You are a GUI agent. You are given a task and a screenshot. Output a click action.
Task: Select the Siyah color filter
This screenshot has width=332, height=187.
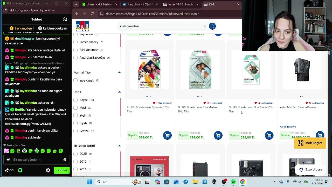coord(75,123)
